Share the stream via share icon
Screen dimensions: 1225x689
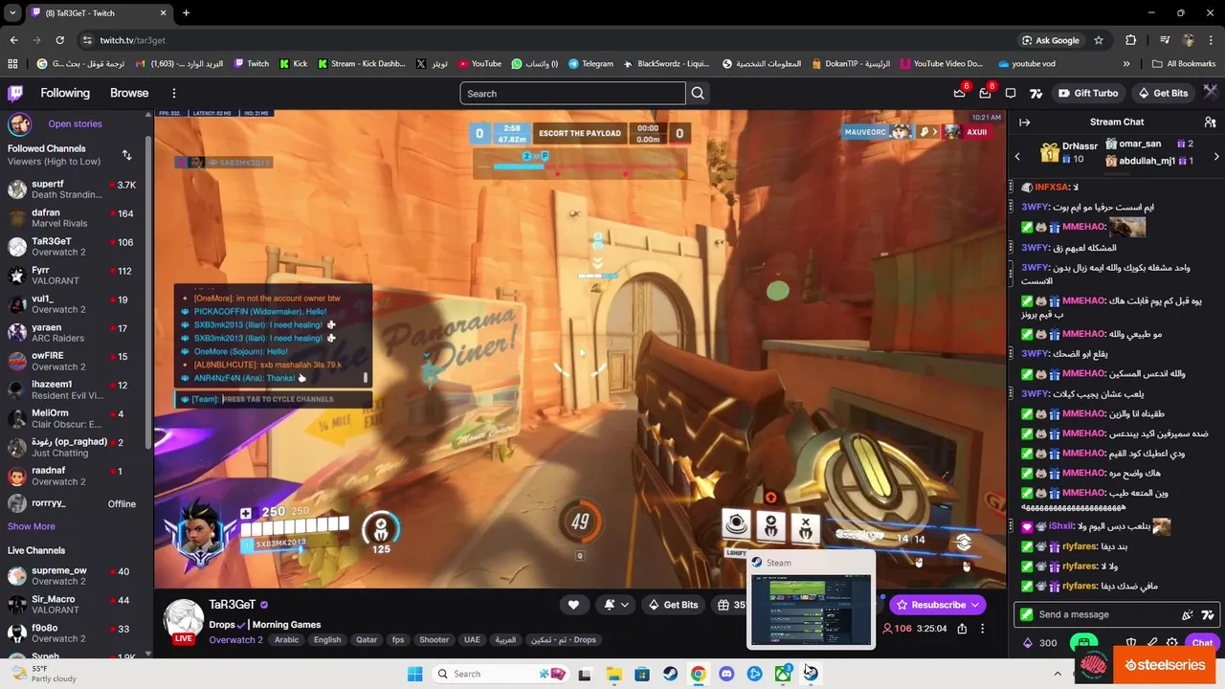click(x=962, y=629)
